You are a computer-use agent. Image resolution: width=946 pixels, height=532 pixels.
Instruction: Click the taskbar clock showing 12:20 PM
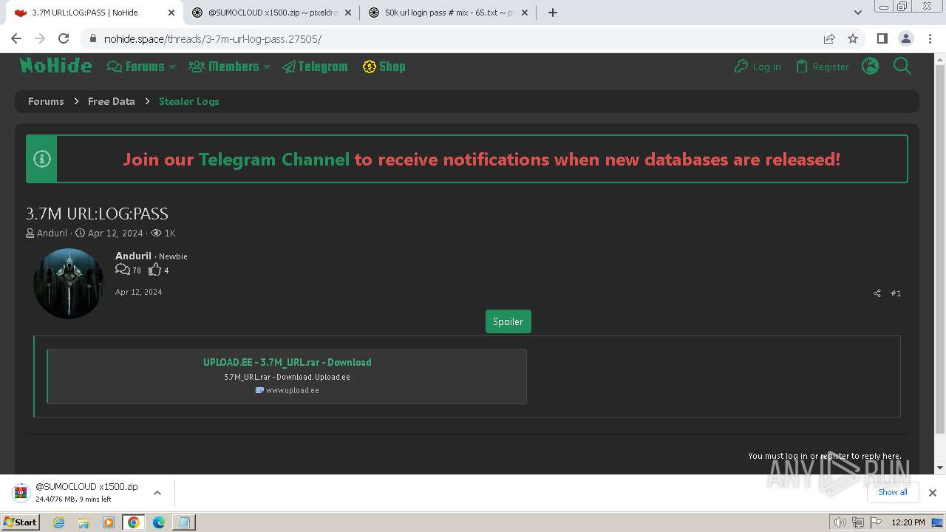[908, 522]
